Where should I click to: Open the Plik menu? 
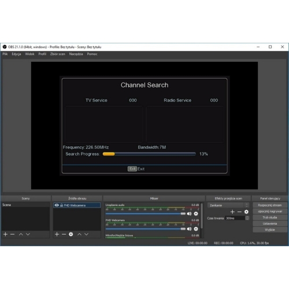5,54
